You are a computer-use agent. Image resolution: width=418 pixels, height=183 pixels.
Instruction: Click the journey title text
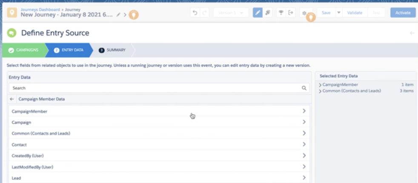[67, 14]
